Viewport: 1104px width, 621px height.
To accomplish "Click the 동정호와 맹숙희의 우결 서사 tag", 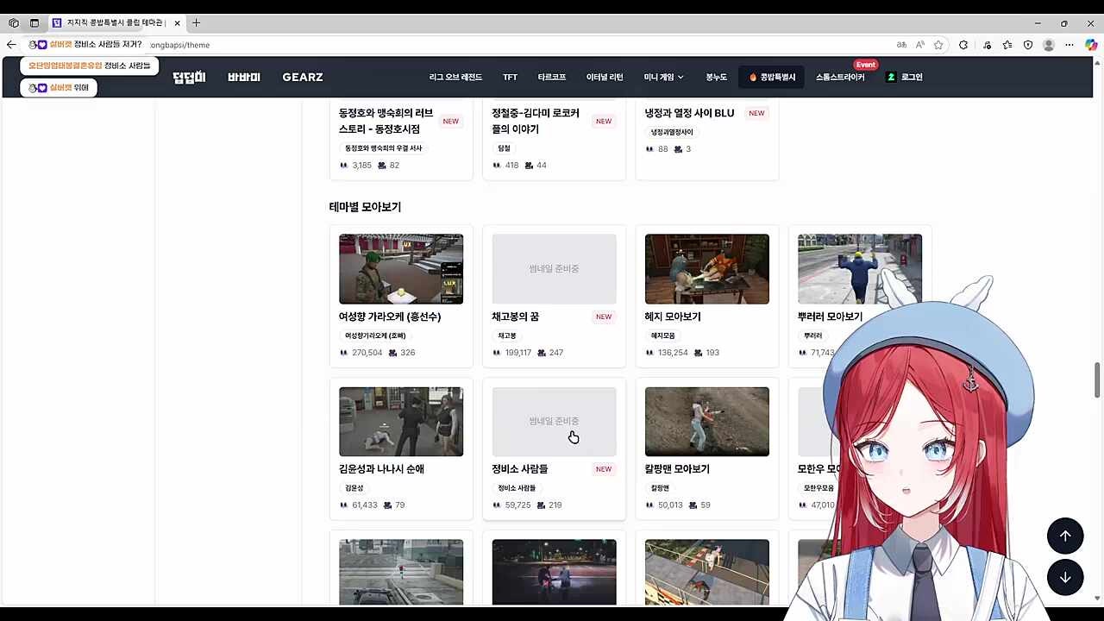I will (384, 148).
